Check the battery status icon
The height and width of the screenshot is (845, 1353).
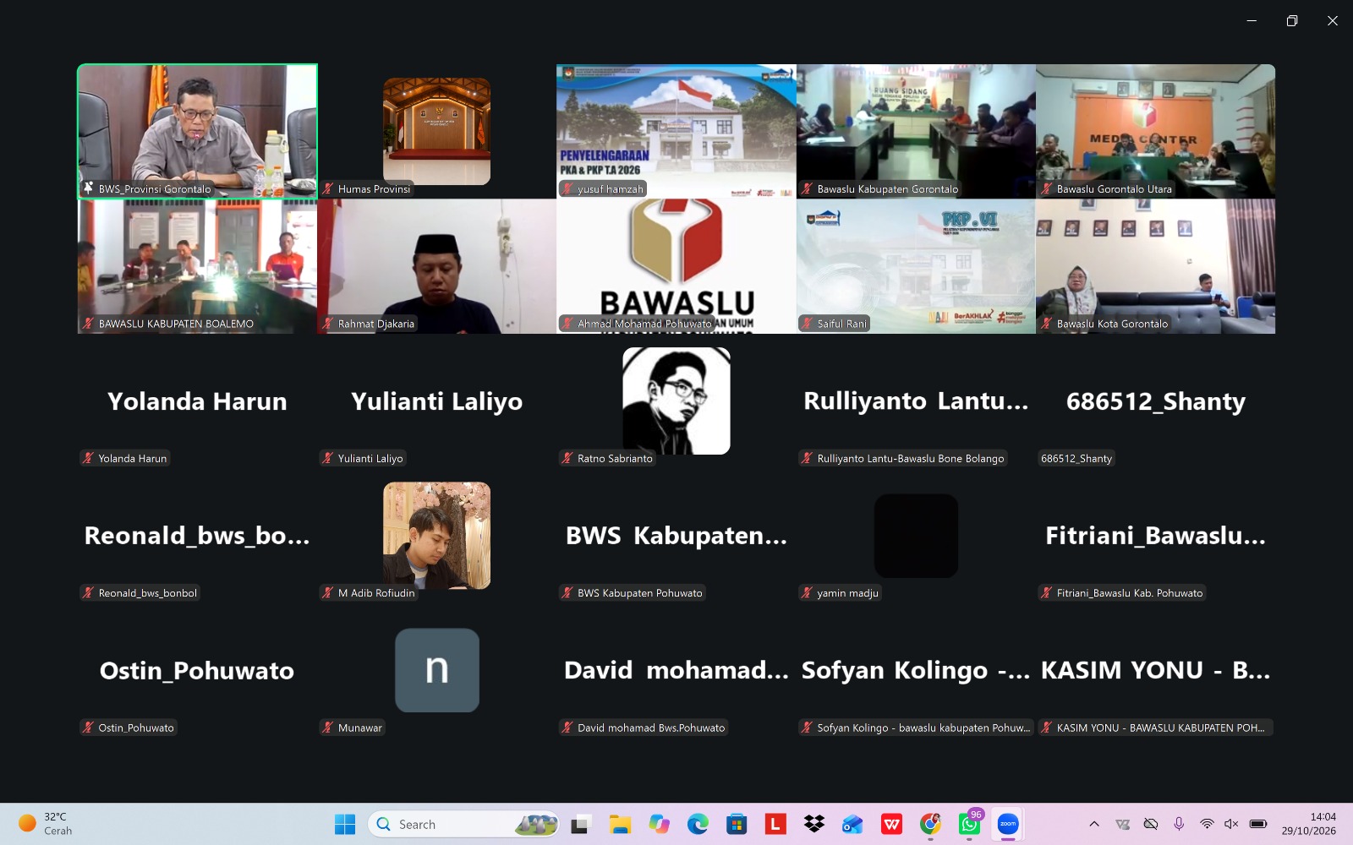pyautogui.click(x=1258, y=824)
